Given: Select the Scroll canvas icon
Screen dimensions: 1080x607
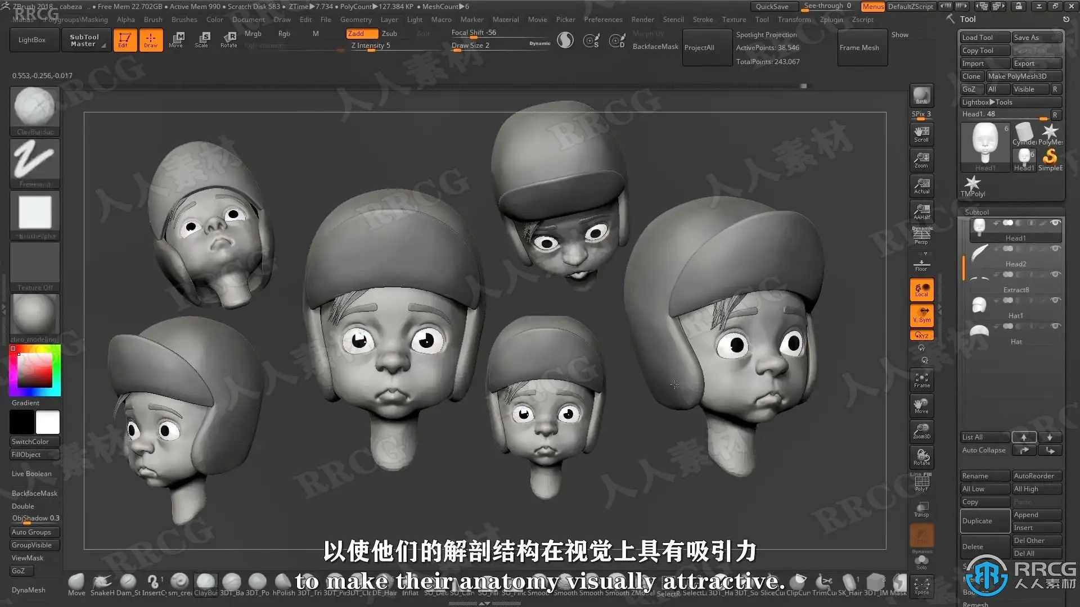Looking at the screenshot, I should click(x=921, y=134).
